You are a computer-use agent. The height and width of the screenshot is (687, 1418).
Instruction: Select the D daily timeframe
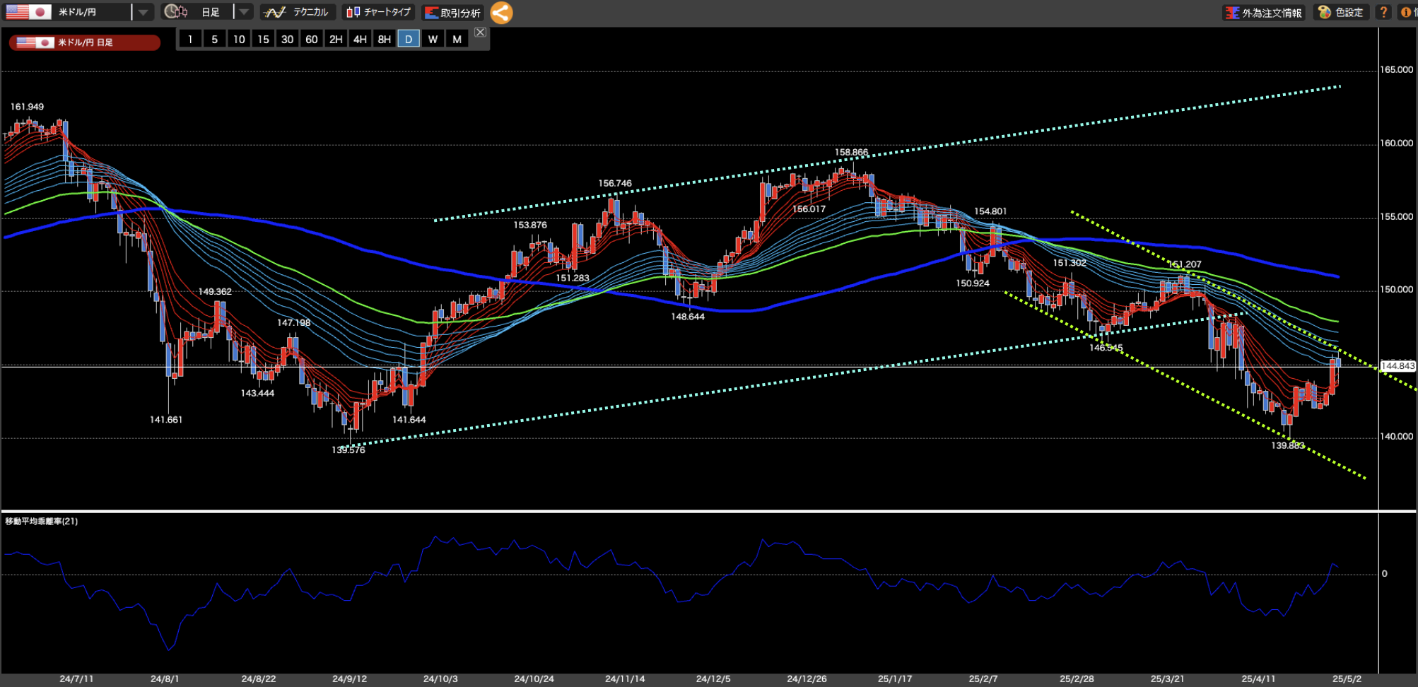[x=409, y=39]
